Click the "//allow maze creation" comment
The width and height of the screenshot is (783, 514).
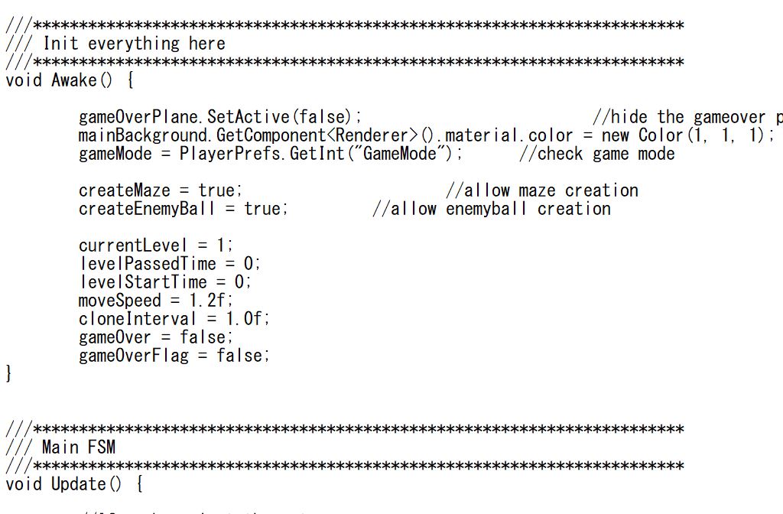pyautogui.click(x=542, y=190)
